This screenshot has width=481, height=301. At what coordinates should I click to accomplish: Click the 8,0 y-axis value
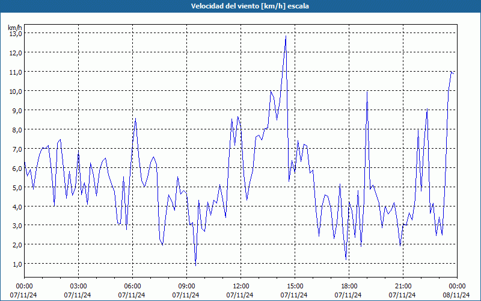(17, 130)
